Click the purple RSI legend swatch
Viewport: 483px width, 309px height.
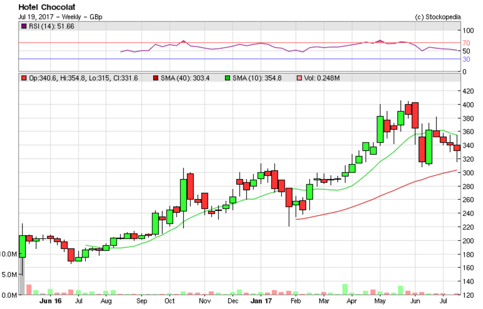(24, 26)
